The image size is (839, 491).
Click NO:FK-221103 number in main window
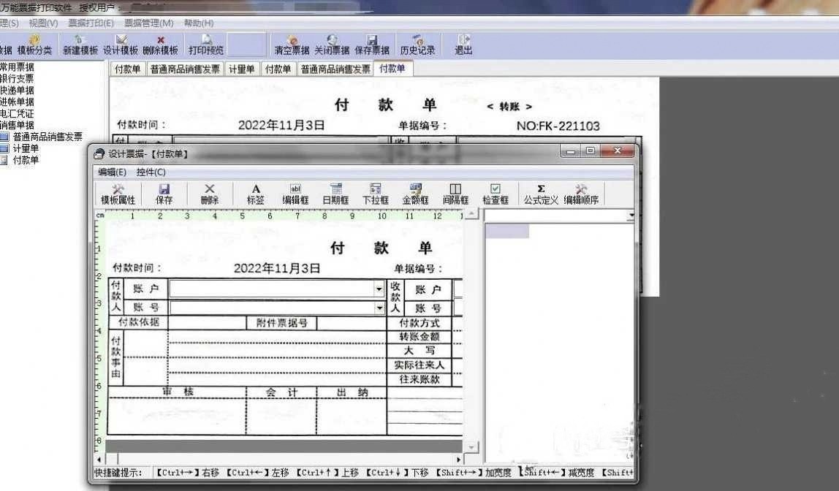[558, 126]
